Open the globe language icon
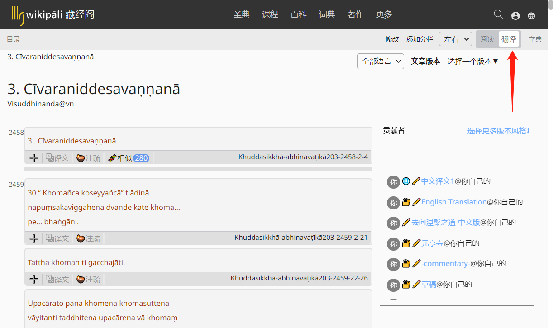The height and width of the screenshot is (328, 553). [x=532, y=16]
